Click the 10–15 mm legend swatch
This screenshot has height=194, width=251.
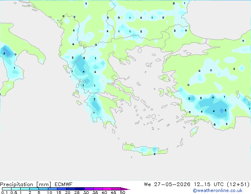[52, 189]
